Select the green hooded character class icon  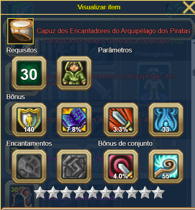[x=74, y=73]
